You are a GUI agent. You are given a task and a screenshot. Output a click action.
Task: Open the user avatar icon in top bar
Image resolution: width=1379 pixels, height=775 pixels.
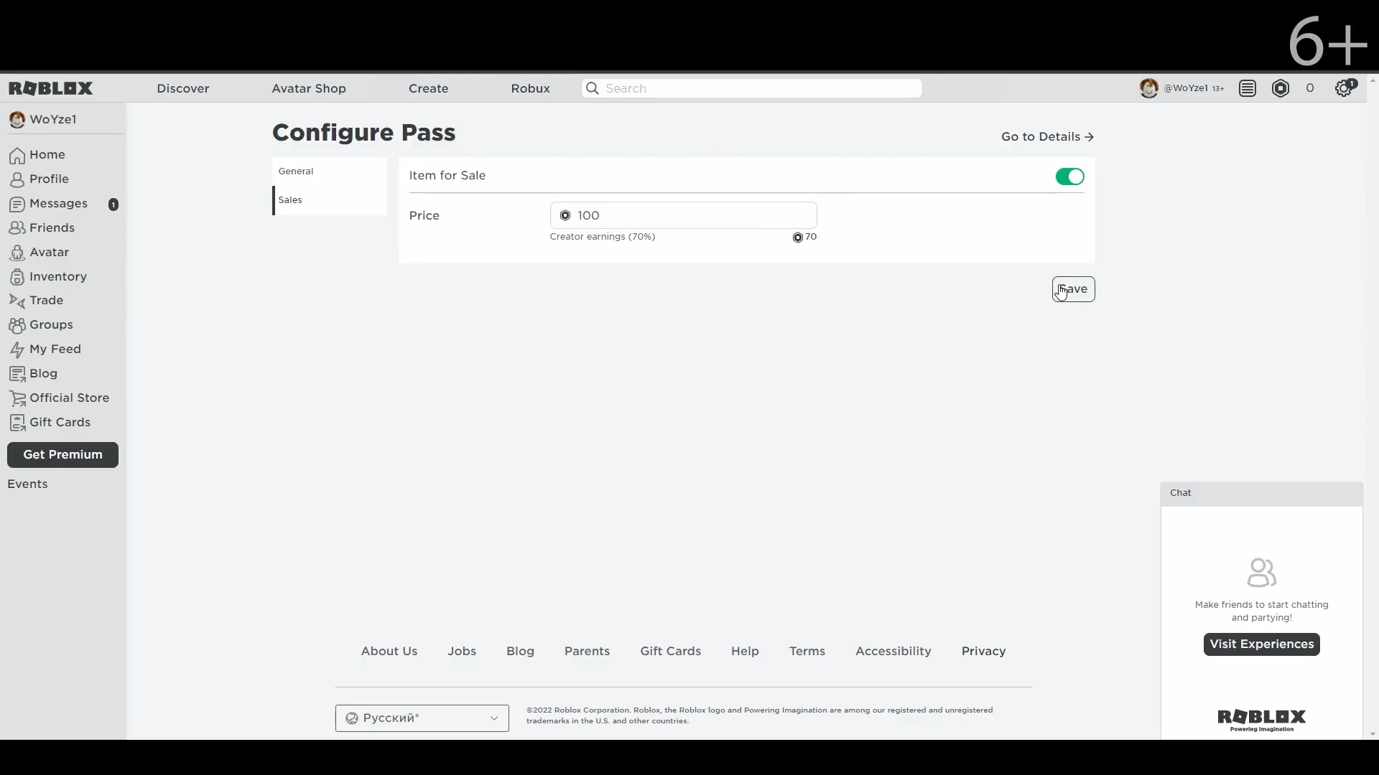point(1148,88)
